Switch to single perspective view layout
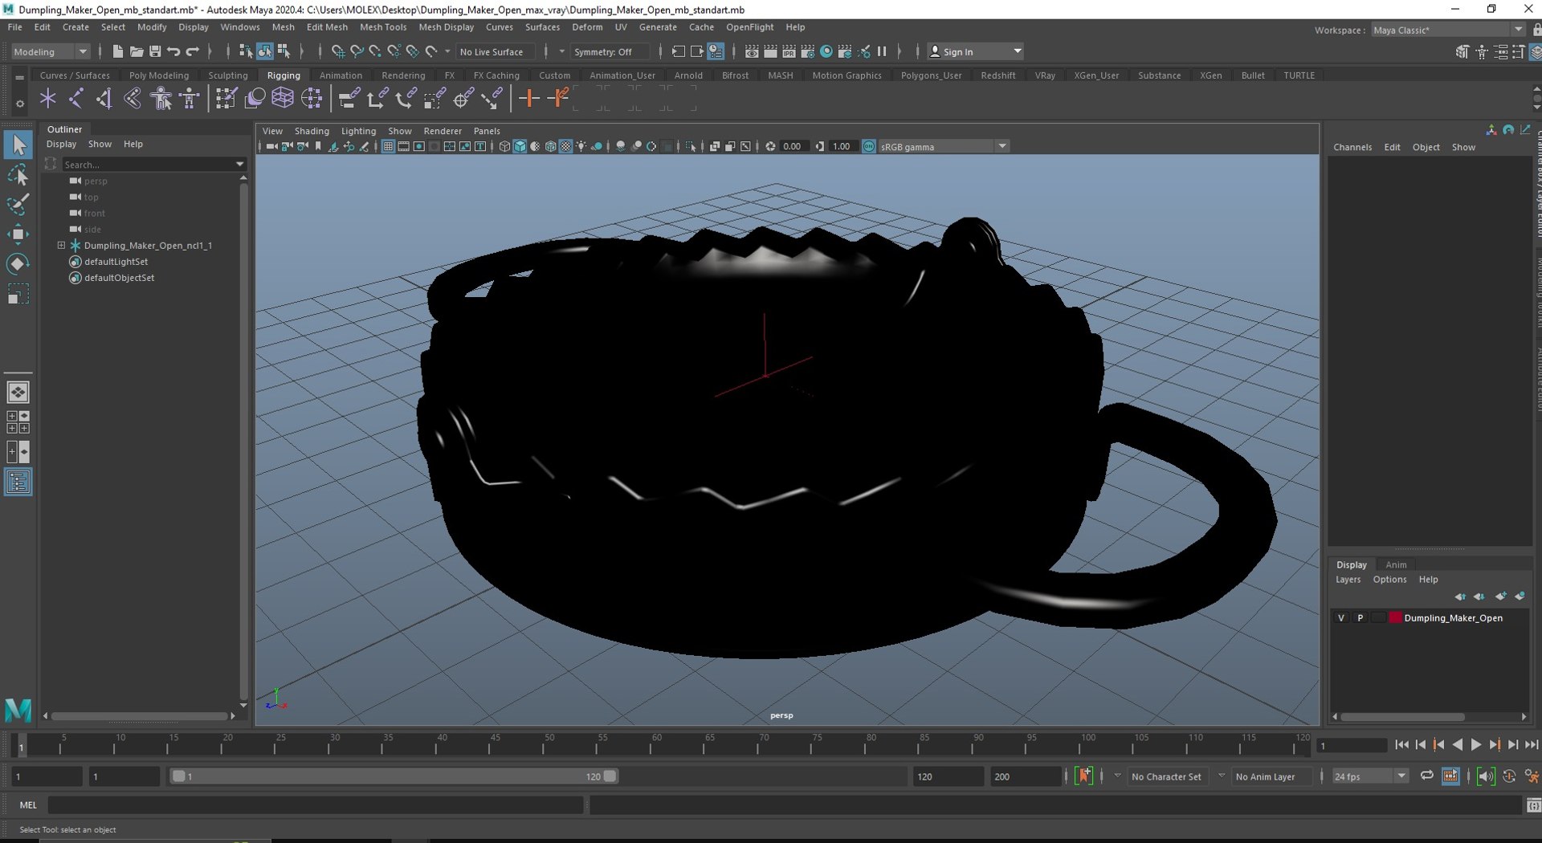 click(x=18, y=393)
